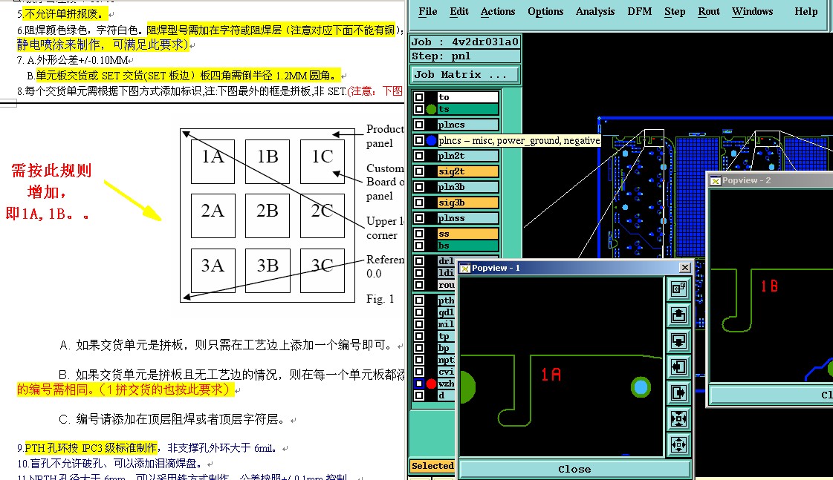Click the zoom-in arrows icon in Popview 1

point(678,419)
